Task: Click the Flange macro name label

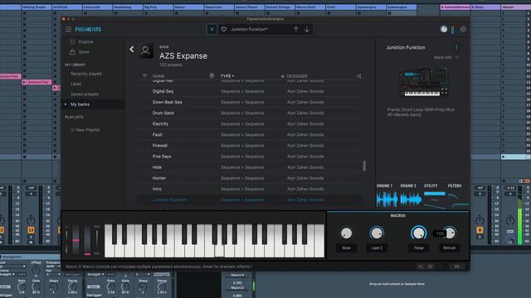Action: click(418, 248)
